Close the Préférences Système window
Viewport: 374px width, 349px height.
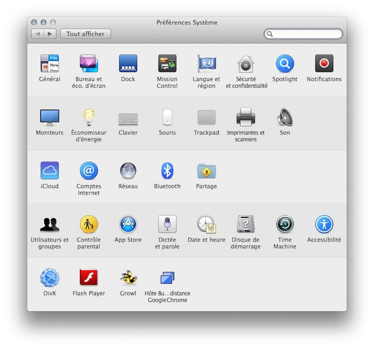click(x=34, y=23)
